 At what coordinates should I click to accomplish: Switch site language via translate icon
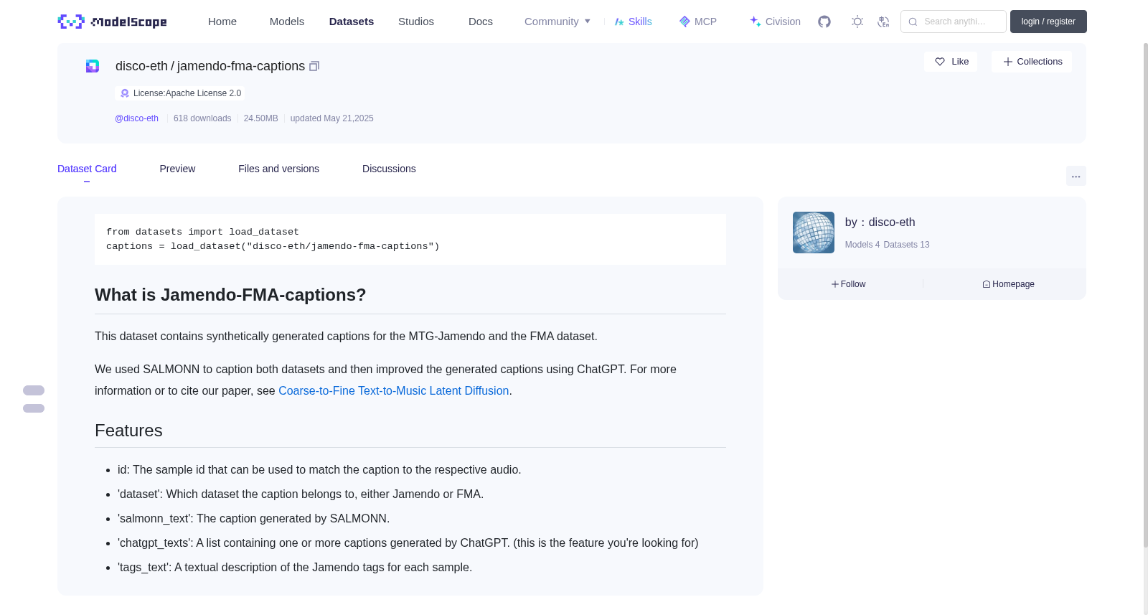pyautogui.click(x=883, y=22)
